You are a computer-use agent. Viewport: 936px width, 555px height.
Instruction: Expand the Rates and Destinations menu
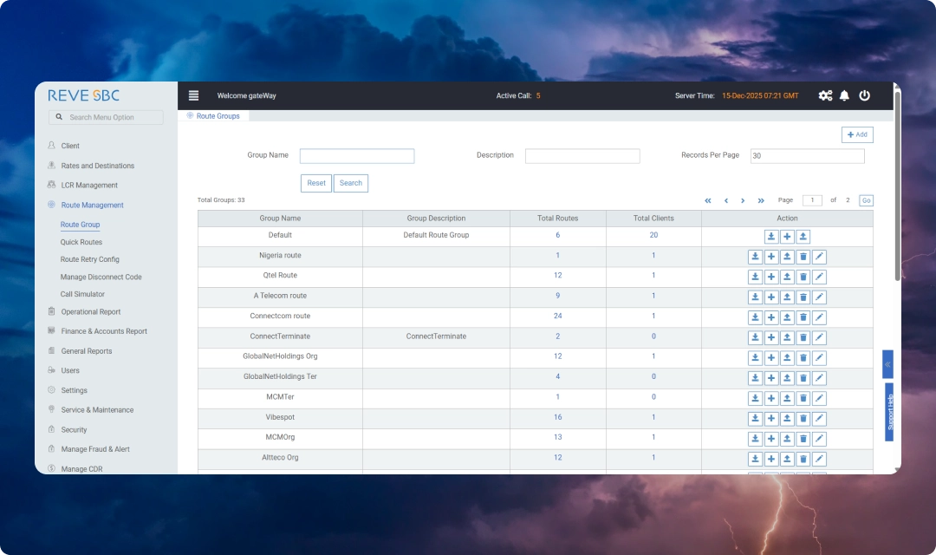pos(97,166)
